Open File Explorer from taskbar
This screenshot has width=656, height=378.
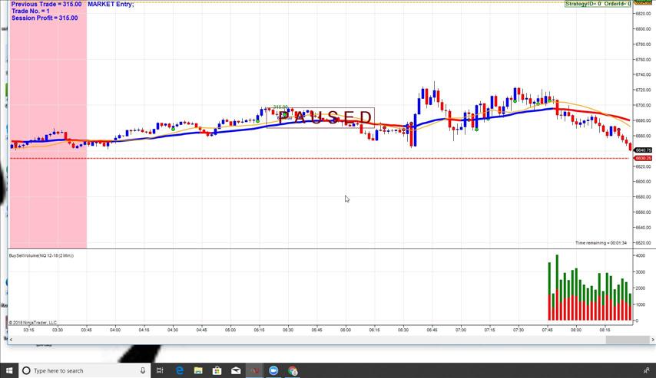(198, 370)
